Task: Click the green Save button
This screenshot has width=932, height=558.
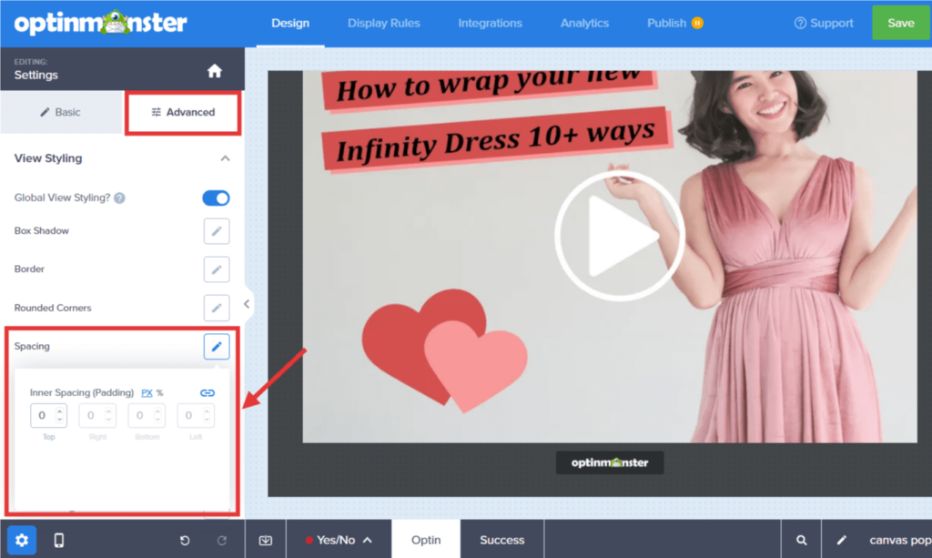Action: click(900, 23)
